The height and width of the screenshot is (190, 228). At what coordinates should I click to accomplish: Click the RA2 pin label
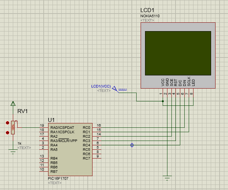pyautogui.click(x=54, y=136)
